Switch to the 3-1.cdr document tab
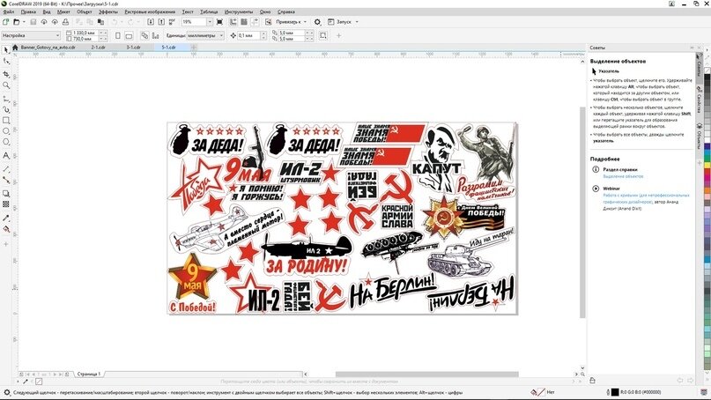Screen dimensions: 711x400 133,48
